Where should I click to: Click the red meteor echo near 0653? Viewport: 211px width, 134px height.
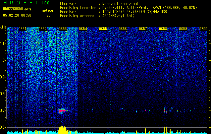pyautogui.click(x=63, y=111)
